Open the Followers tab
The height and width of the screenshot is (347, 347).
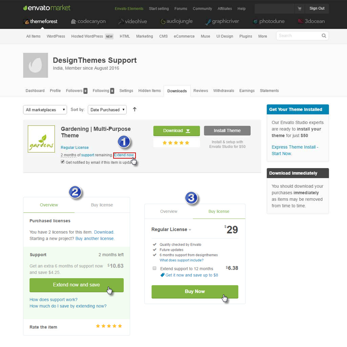(77, 91)
